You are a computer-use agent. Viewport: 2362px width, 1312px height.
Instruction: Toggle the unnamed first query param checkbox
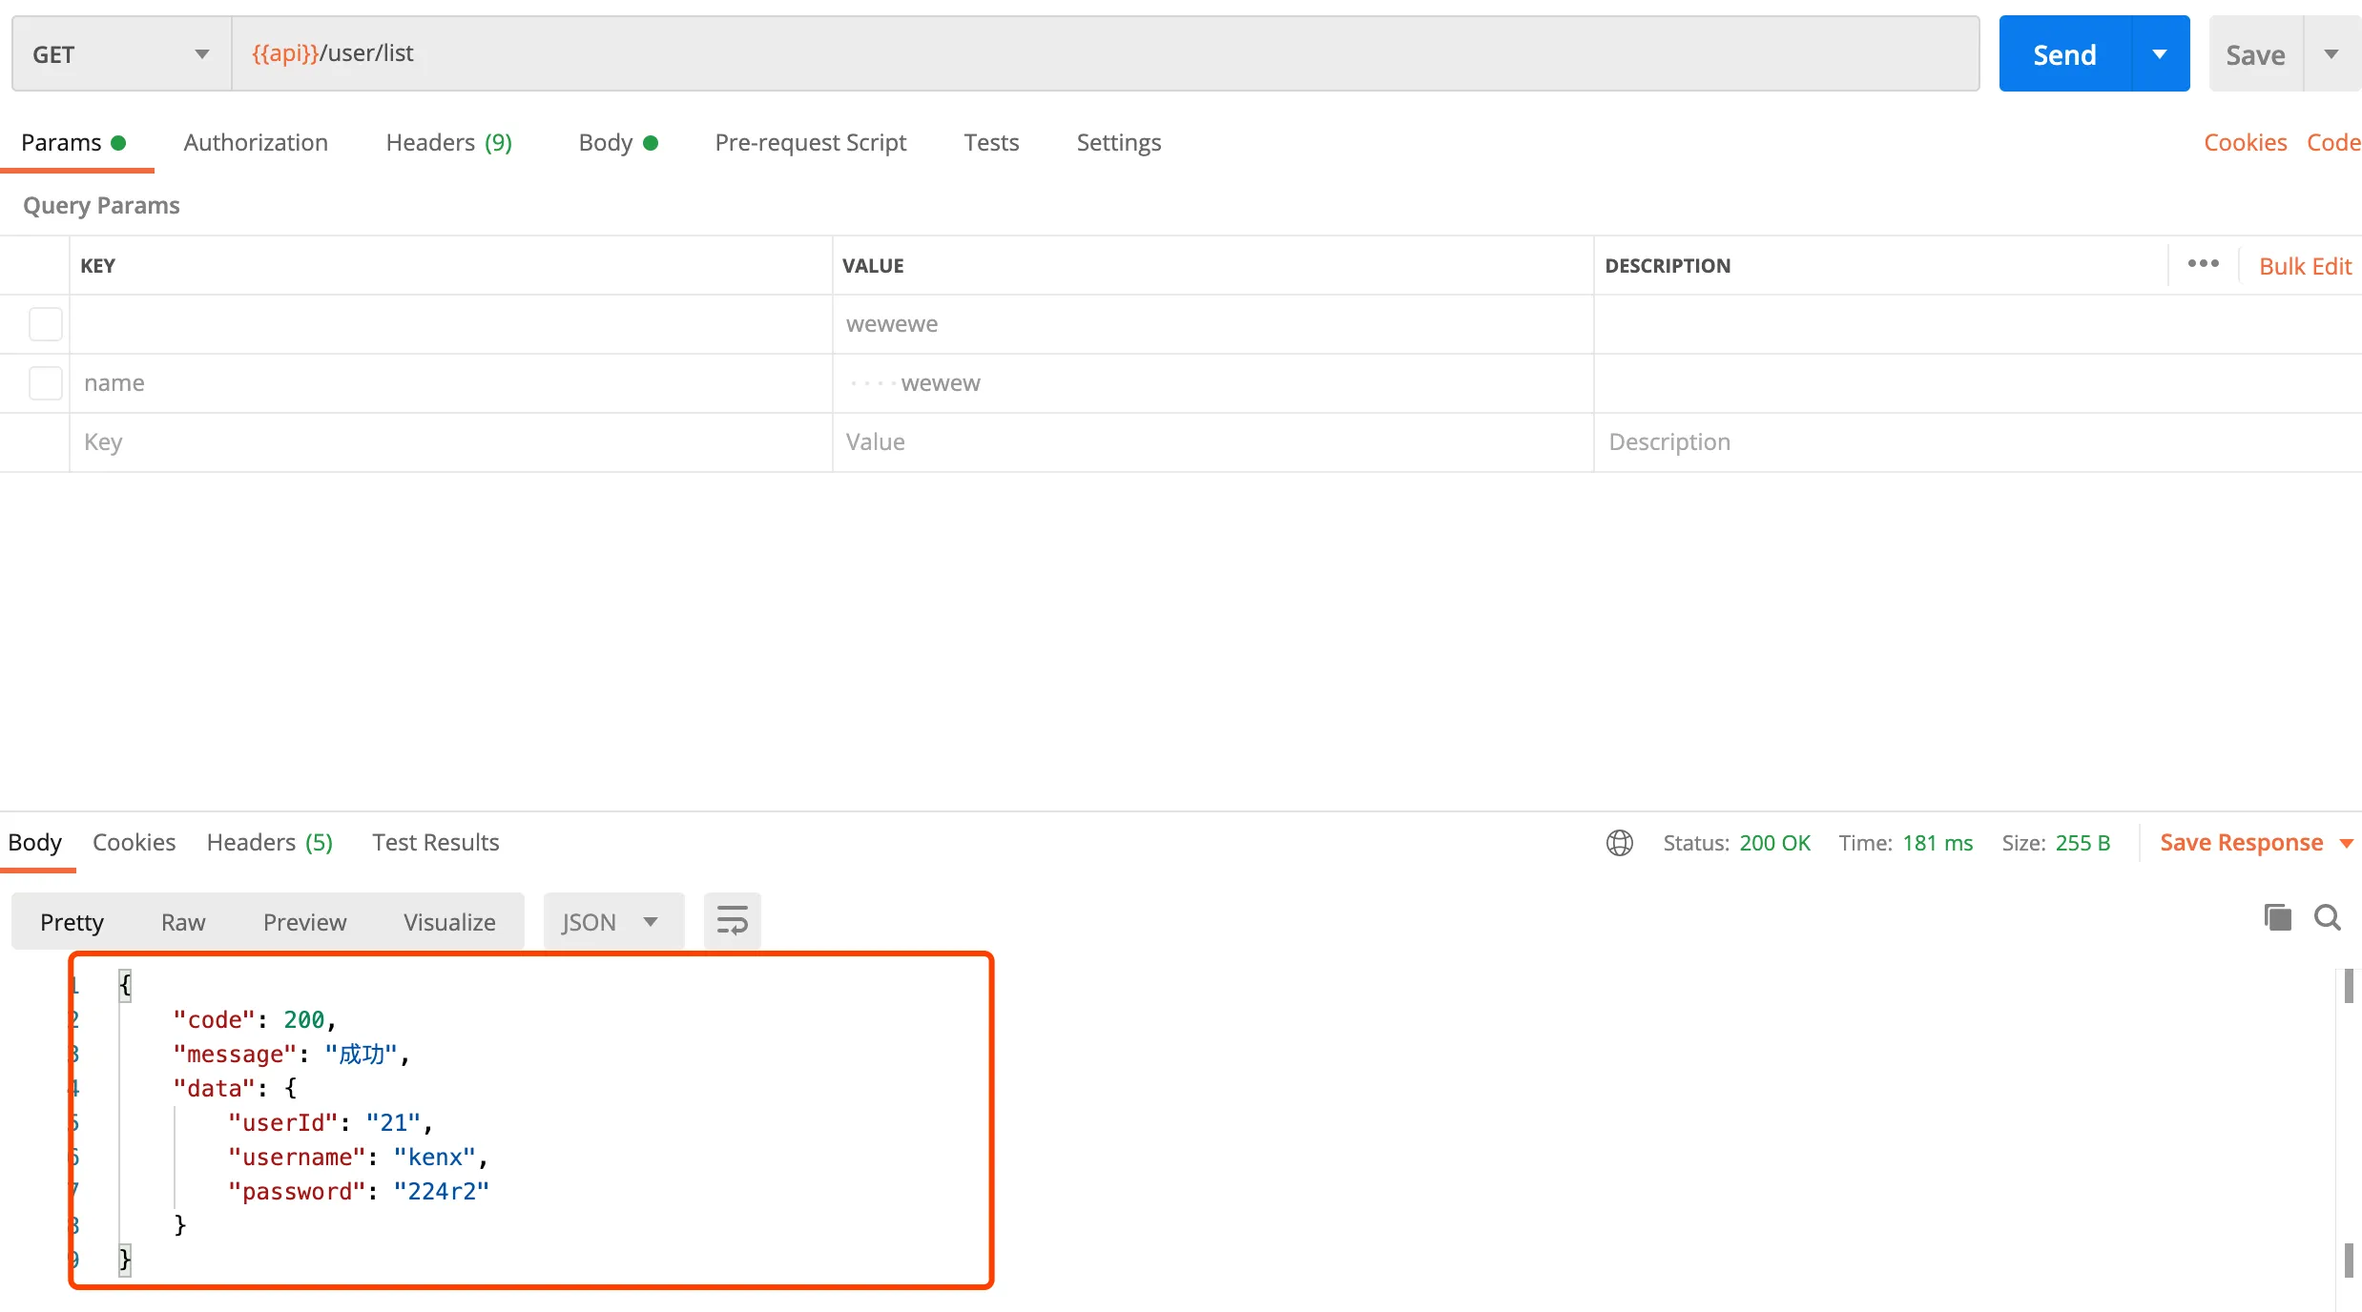[x=45, y=323]
